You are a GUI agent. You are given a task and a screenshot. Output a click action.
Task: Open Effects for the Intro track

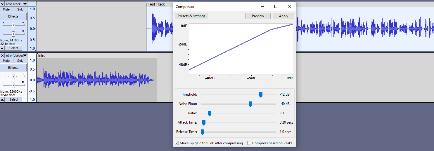(x=13, y=68)
